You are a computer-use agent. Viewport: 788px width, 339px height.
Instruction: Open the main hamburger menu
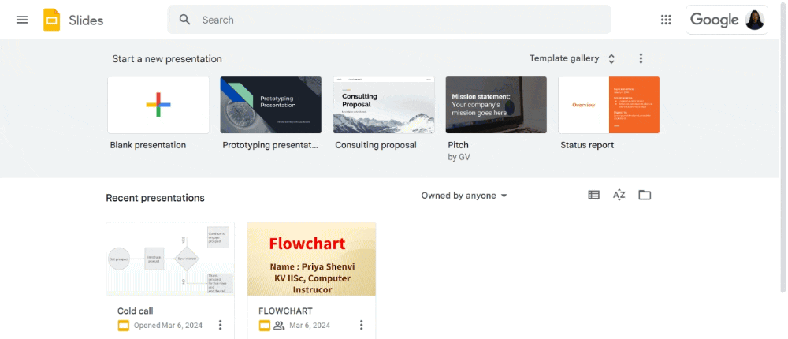click(x=22, y=20)
